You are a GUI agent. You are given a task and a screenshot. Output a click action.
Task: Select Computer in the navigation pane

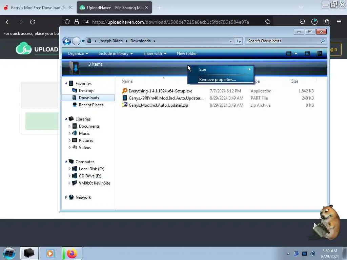click(x=84, y=162)
